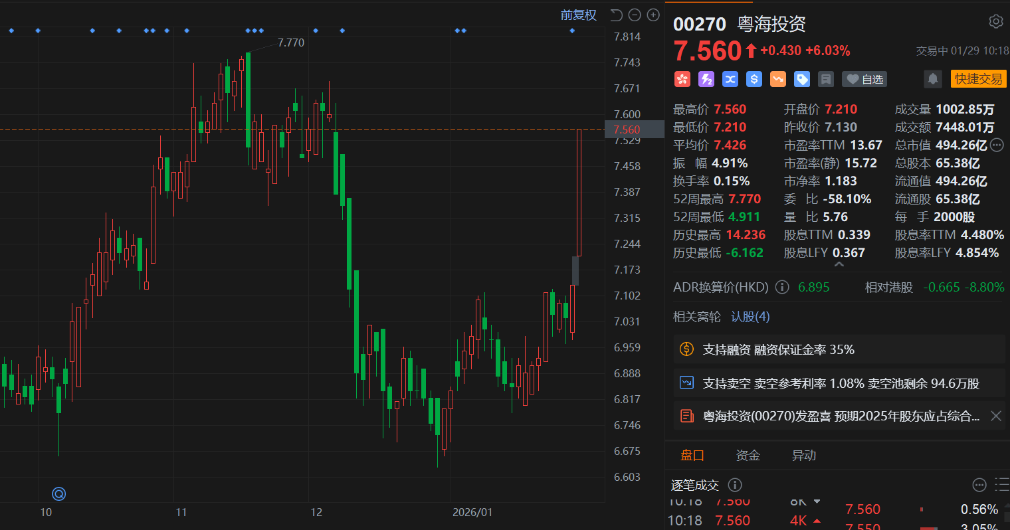This screenshot has width=1010, height=530.
Task: Open the 前复权 adjustment dropdown
Action: coord(578,15)
